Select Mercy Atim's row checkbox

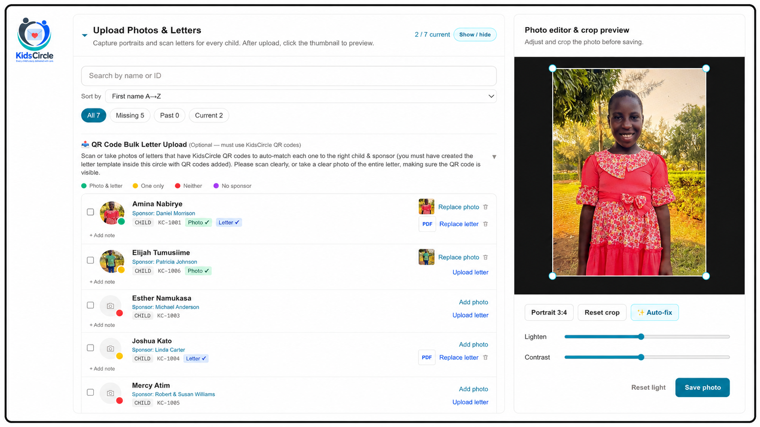(x=90, y=393)
